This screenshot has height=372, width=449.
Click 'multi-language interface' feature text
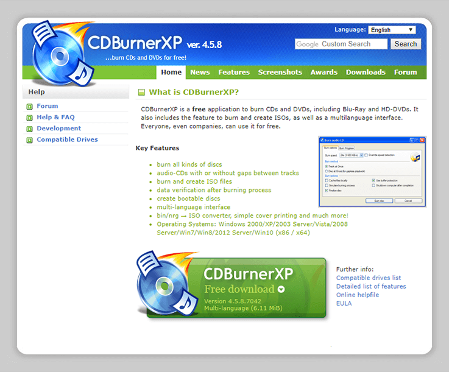(x=194, y=207)
